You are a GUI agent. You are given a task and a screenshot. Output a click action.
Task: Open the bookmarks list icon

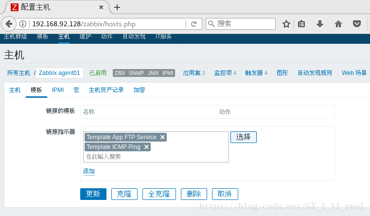coord(301,24)
